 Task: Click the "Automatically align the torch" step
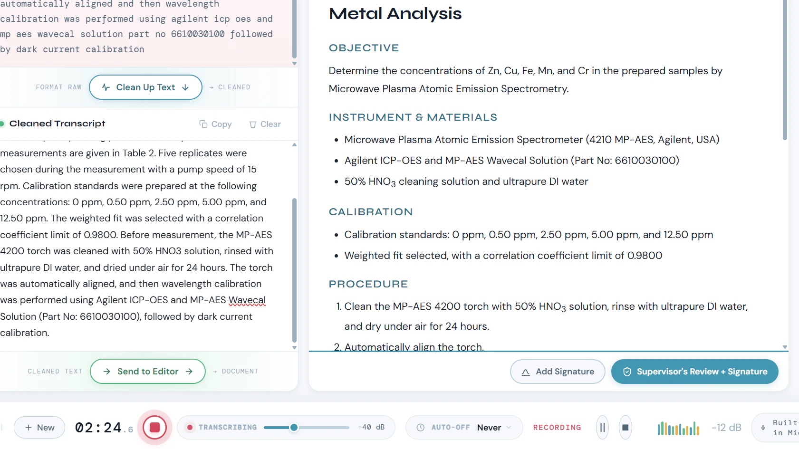pos(414,347)
